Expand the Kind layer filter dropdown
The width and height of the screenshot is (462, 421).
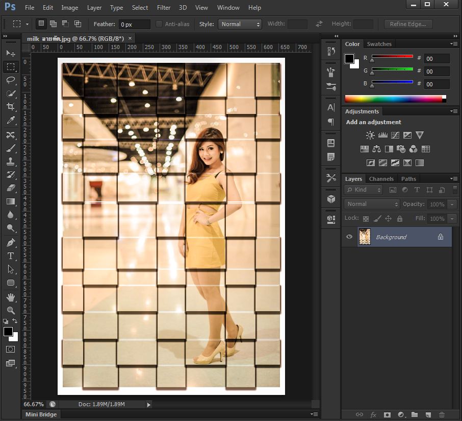pyautogui.click(x=364, y=190)
